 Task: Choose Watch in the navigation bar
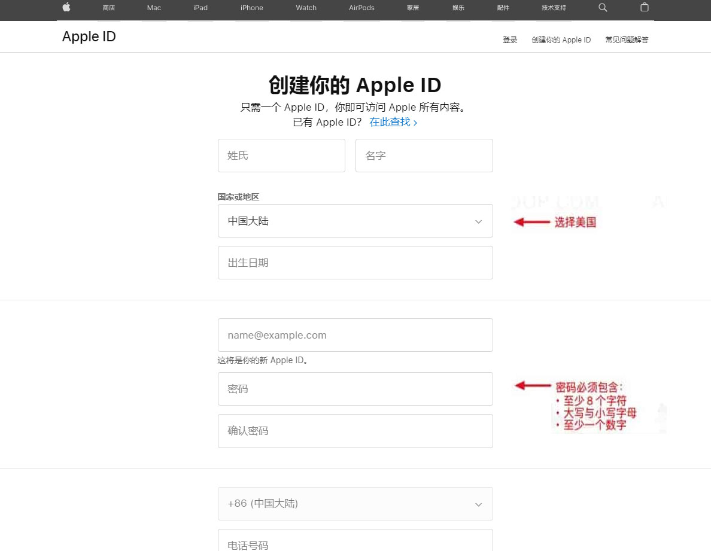click(x=306, y=8)
